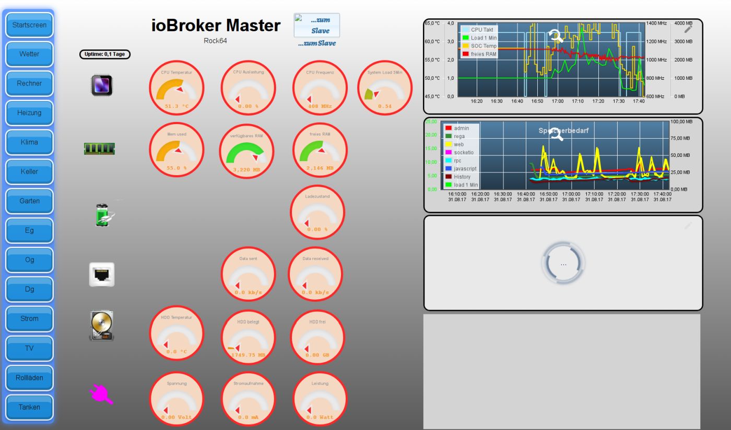Click the broken image zum Slave thumbnail

(317, 26)
